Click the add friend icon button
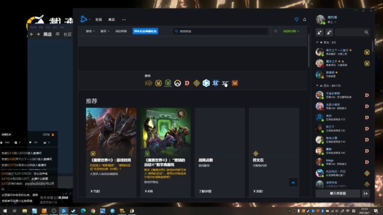The width and height of the screenshot is (383, 215). [320, 32]
